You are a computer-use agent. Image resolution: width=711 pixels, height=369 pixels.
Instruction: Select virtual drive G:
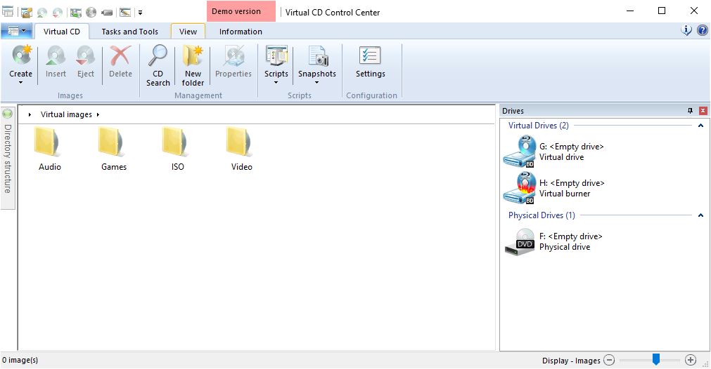click(x=554, y=152)
